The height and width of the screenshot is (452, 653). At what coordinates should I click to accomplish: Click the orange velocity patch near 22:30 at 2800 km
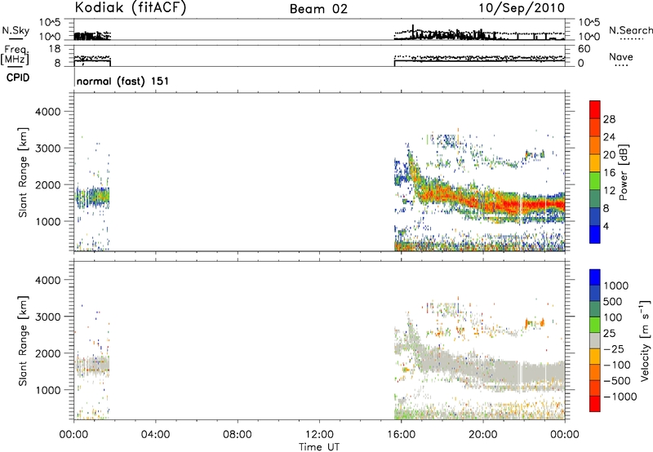tap(535, 322)
